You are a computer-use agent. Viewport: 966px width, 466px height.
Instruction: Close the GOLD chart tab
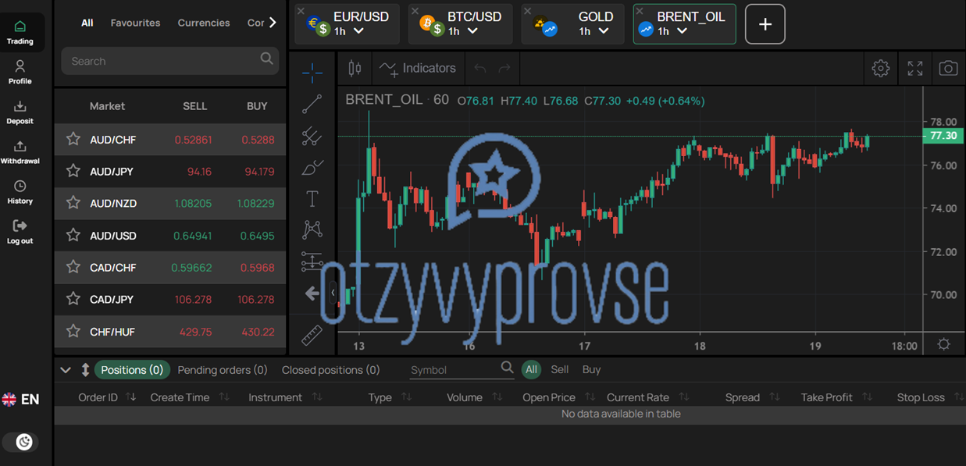(528, 11)
